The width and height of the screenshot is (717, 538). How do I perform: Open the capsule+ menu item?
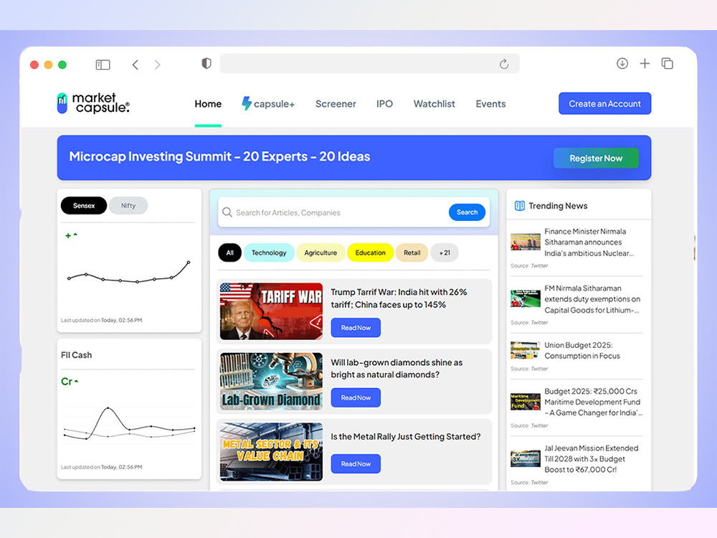pyautogui.click(x=268, y=104)
